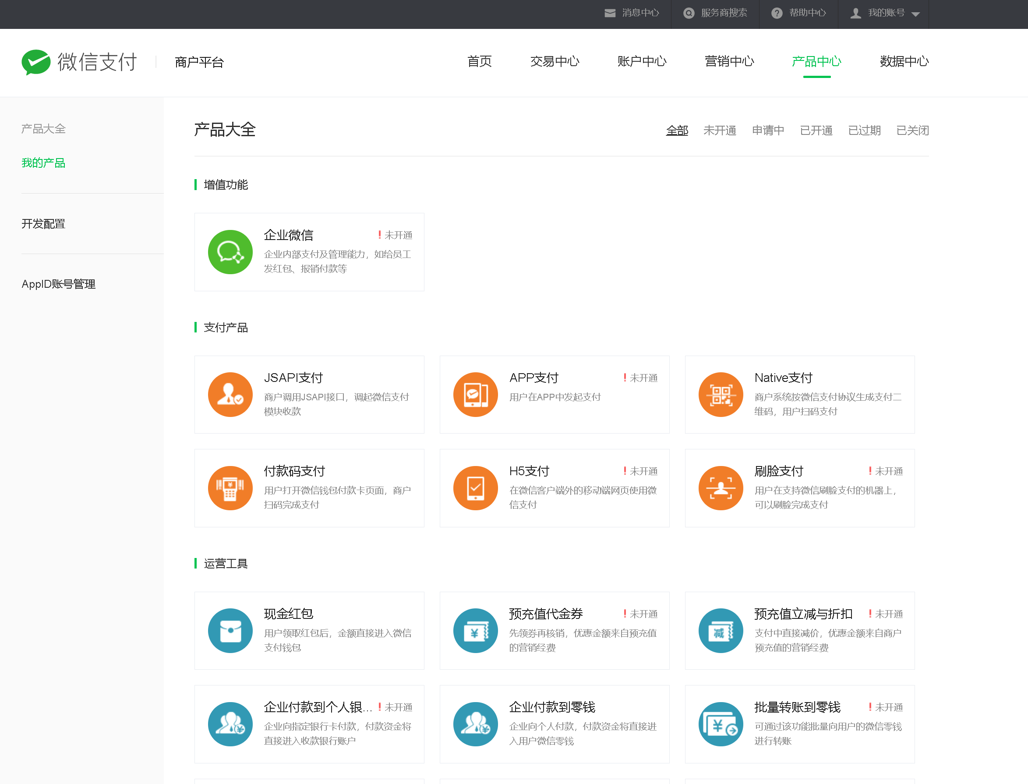Click the 产品大全 sidebar heading
The height and width of the screenshot is (784, 1028).
43,129
